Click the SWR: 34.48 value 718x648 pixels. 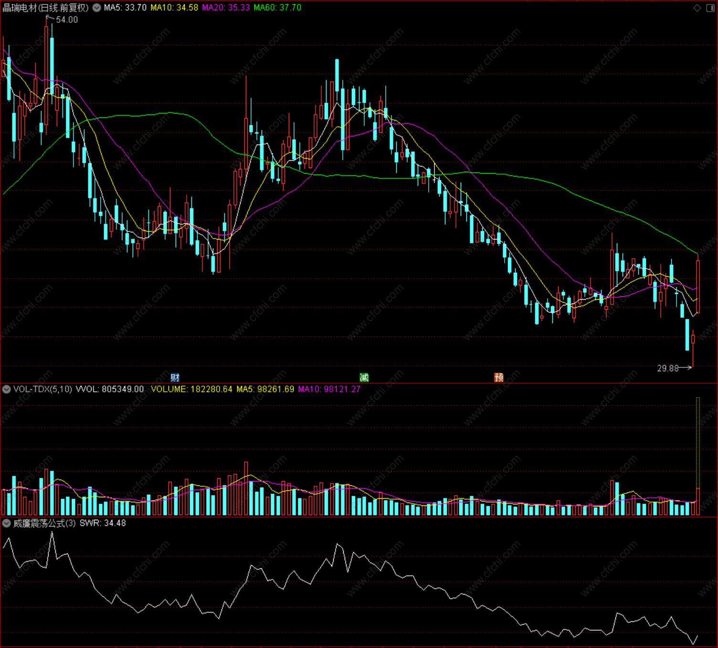point(103,523)
